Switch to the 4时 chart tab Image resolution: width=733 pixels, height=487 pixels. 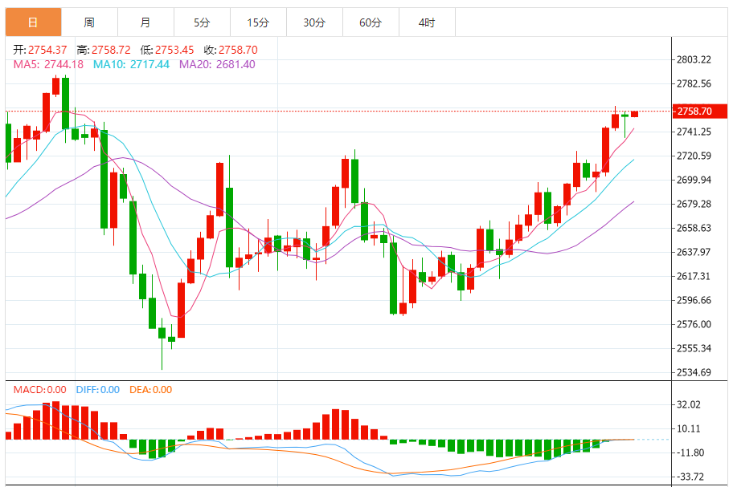tap(427, 22)
